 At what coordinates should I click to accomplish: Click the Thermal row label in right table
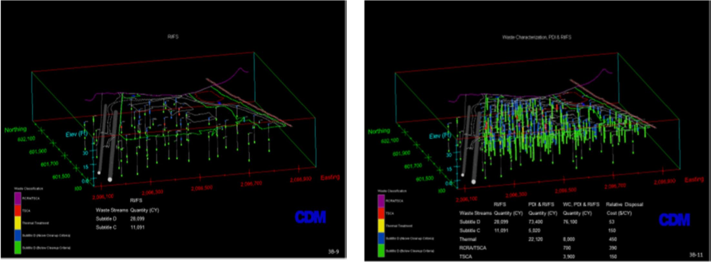pos(468,239)
